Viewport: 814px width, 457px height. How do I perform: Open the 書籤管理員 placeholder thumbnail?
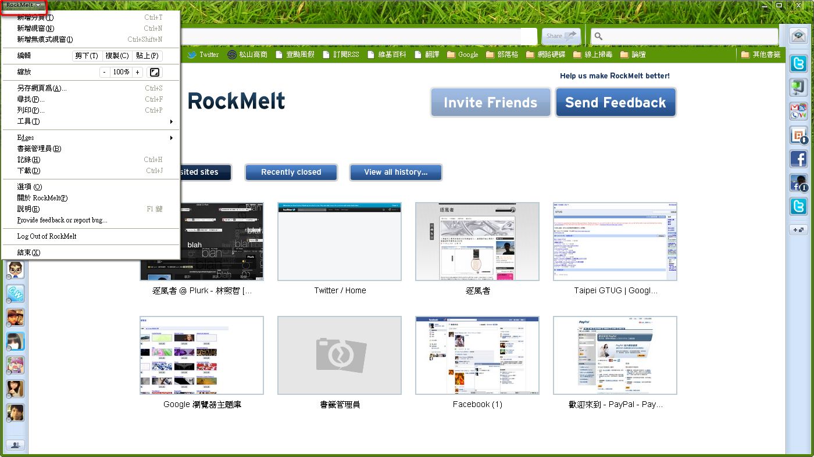pyautogui.click(x=340, y=355)
